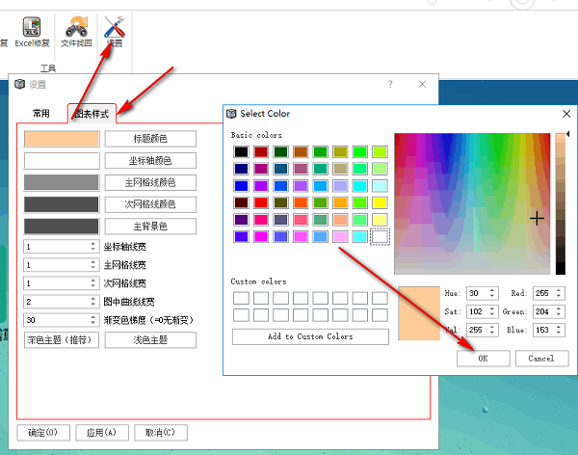Click the 主背景色 button
Screen dimensions: 578x455
coord(150,227)
